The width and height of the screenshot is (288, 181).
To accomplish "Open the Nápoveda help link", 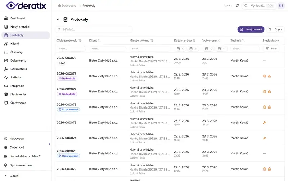I will 17,138.
